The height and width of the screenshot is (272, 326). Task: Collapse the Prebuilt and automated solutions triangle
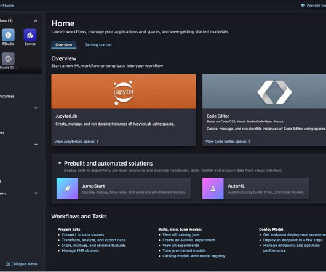(x=60, y=164)
